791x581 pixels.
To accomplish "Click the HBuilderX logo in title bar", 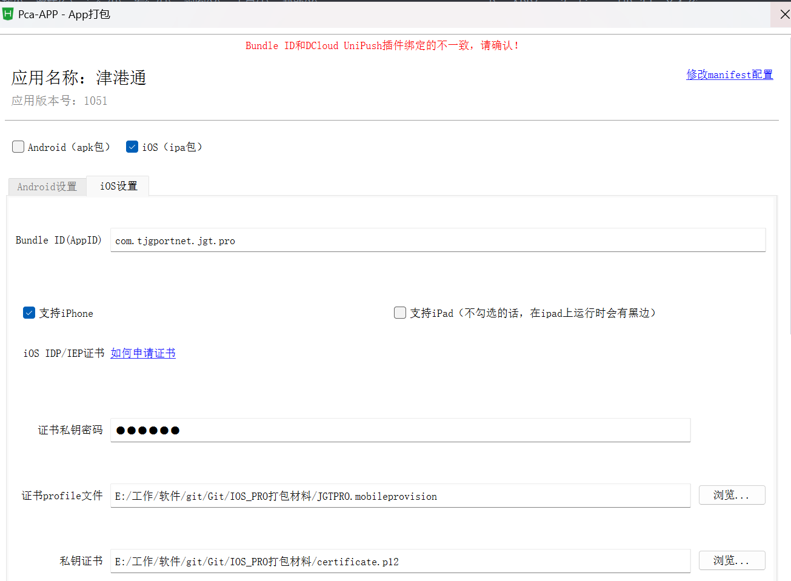I will 8,14.
